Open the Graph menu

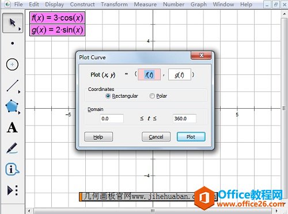tap(199, 4)
